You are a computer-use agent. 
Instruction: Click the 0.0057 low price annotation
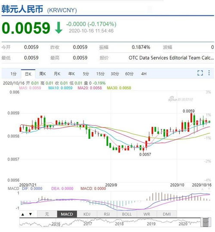tap(145, 155)
